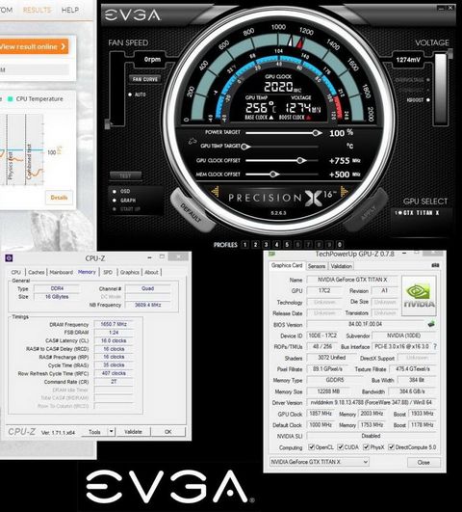Click the Voltage vertical slider handle
This screenshot has width=462, height=512.
(x=450, y=53)
